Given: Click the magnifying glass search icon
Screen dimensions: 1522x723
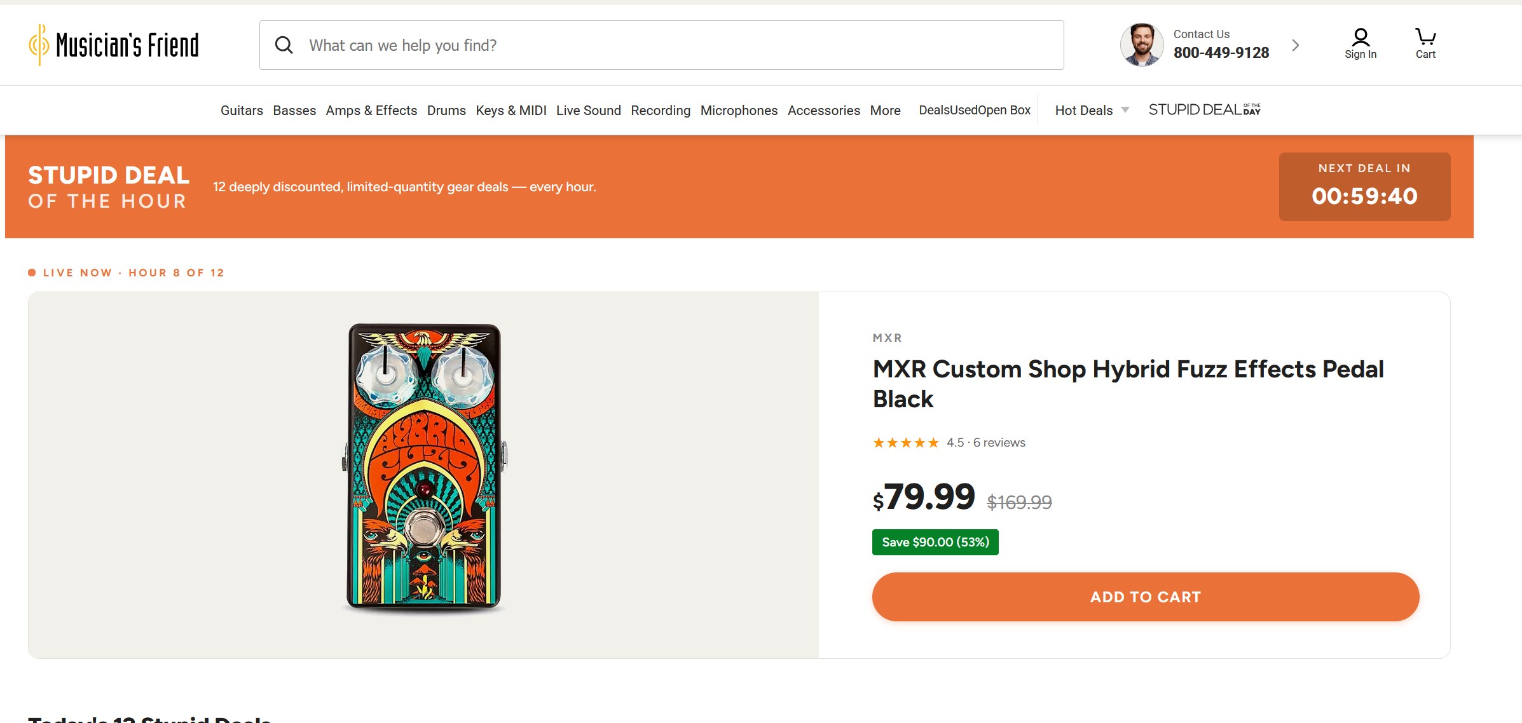Looking at the screenshot, I should pos(284,45).
